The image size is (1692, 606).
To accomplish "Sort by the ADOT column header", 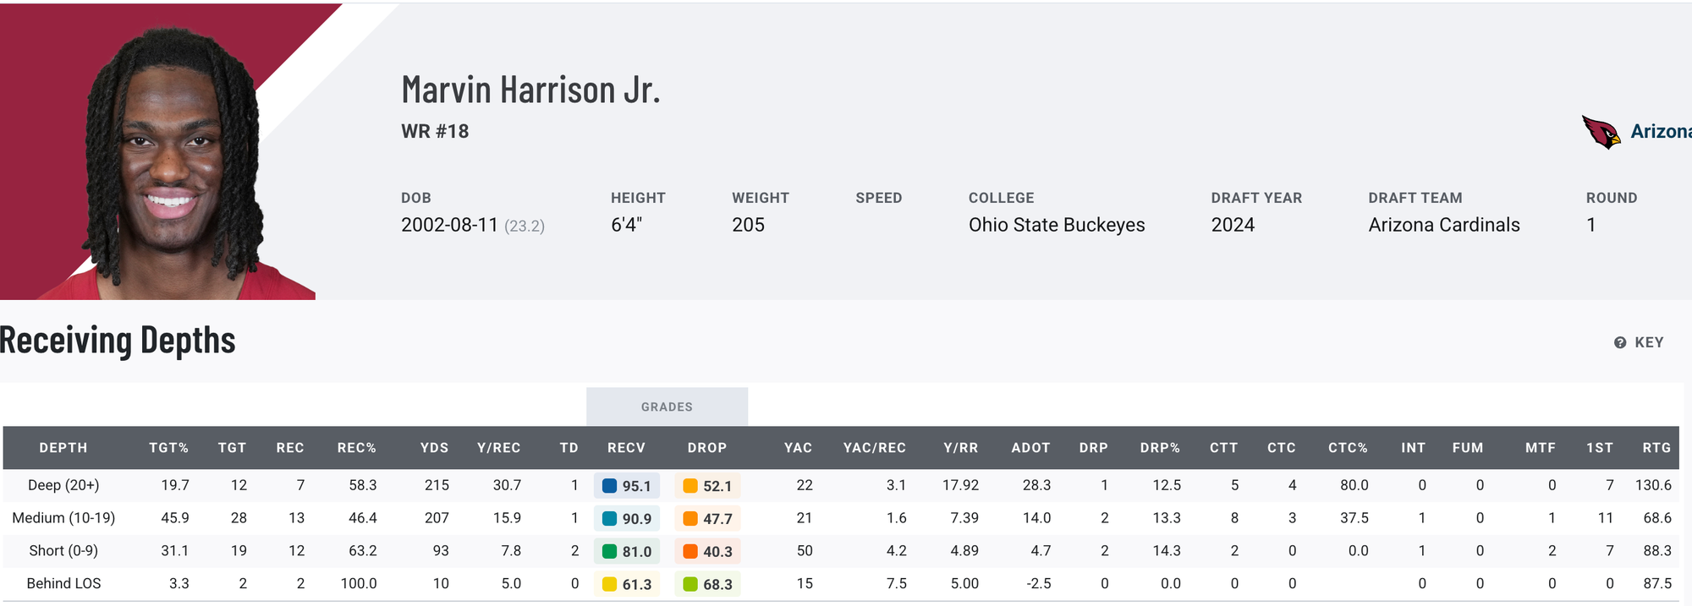I will point(1030,448).
